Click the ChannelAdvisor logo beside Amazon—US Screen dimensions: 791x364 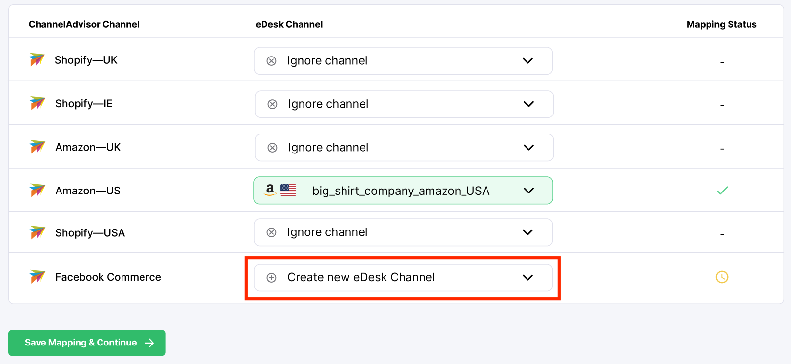(37, 190)
